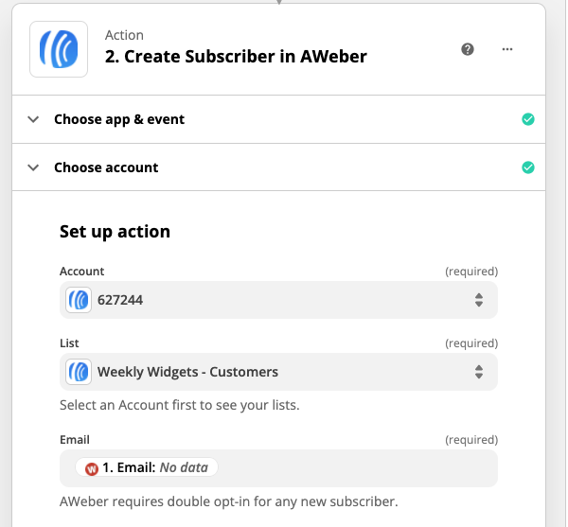Image resolution: width=568 pixels, height=527 pixels.
Task: Click the large AWeber app logo
Action: pos(59,49)
